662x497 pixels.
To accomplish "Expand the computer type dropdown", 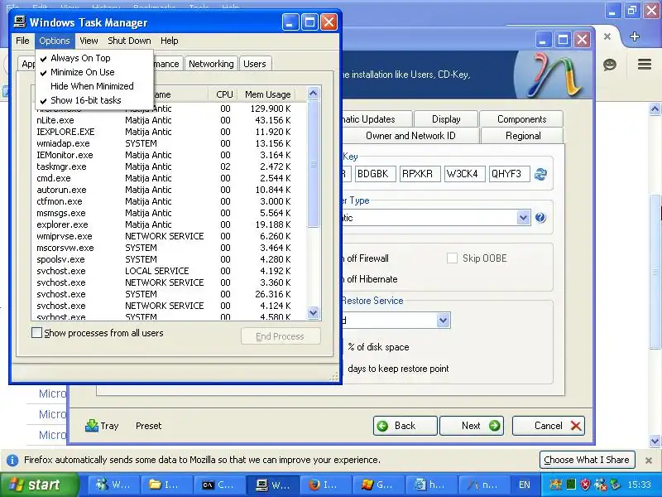I will 523,218.
